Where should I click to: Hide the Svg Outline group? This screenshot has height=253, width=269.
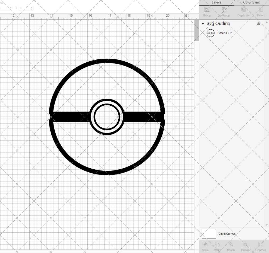[259, 24]
